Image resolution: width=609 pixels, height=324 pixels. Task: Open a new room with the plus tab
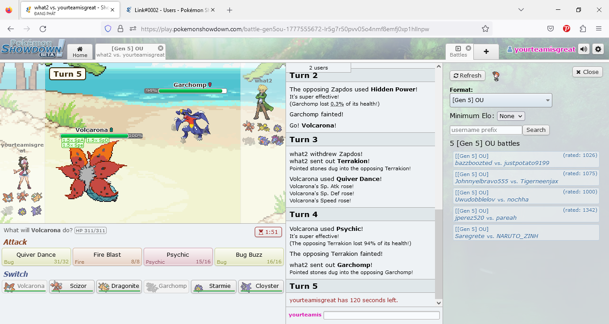pos(486,52)
